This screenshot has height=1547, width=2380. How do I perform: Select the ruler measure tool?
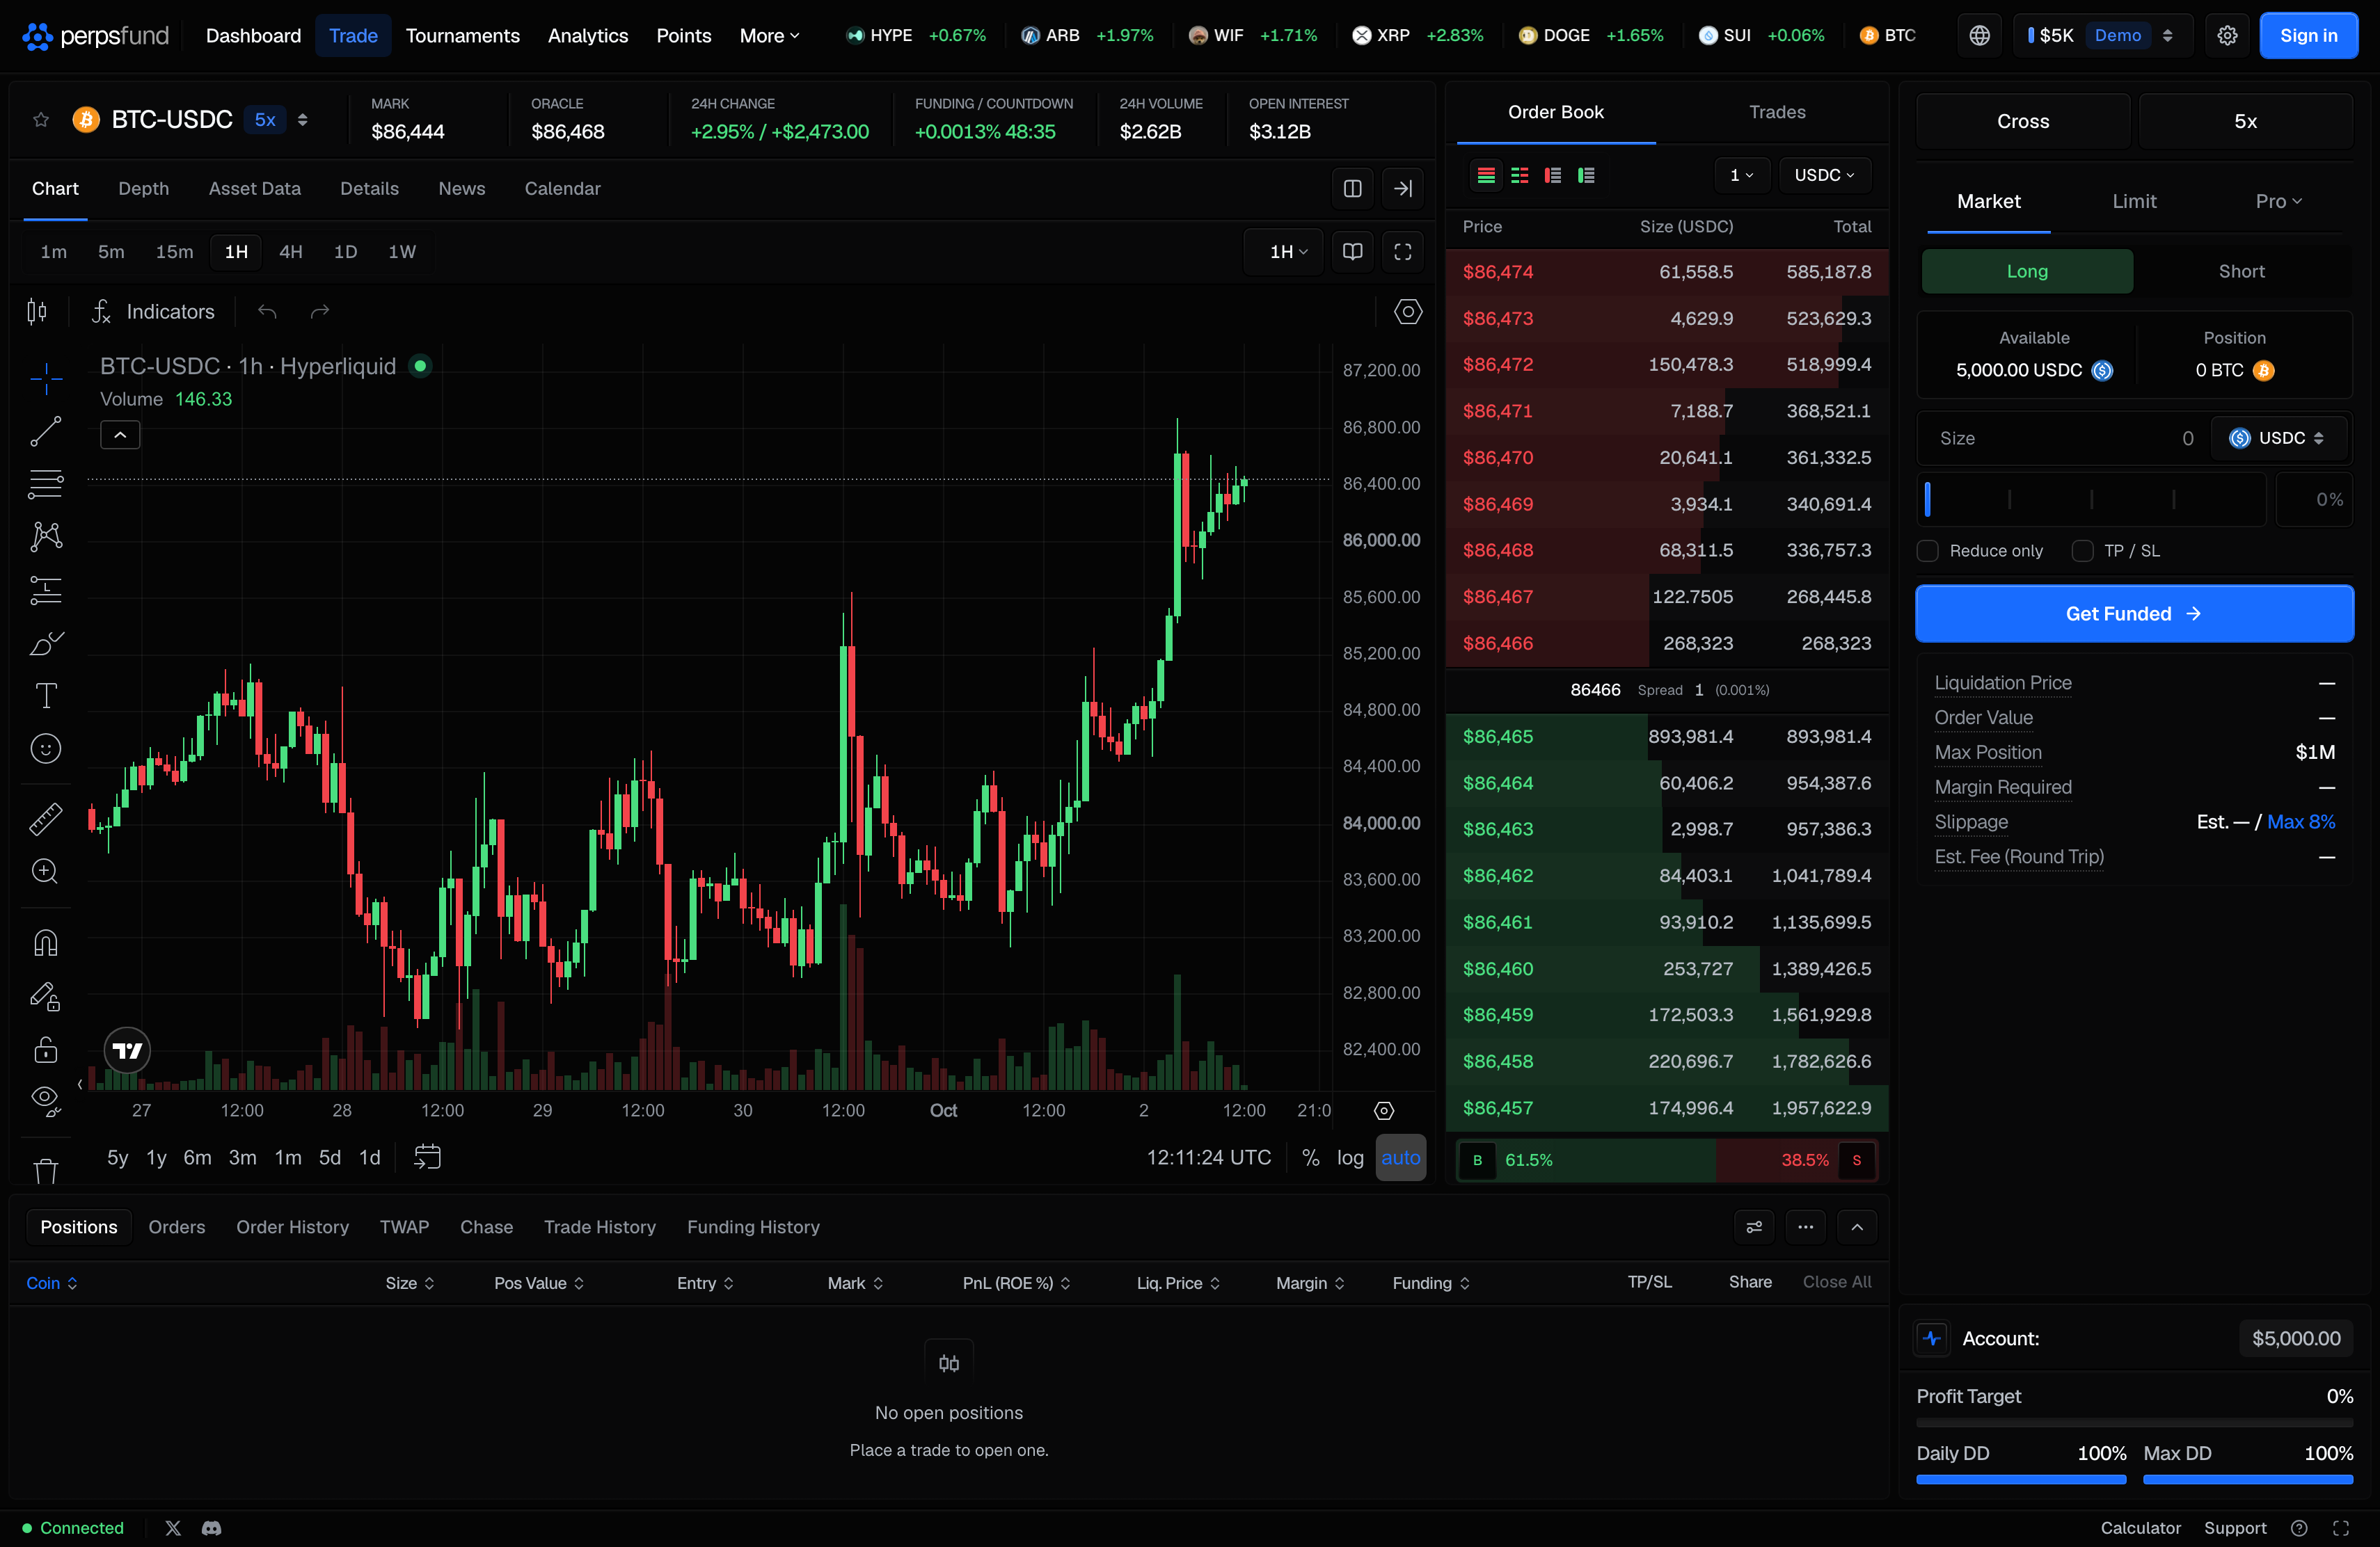point(45,819)
